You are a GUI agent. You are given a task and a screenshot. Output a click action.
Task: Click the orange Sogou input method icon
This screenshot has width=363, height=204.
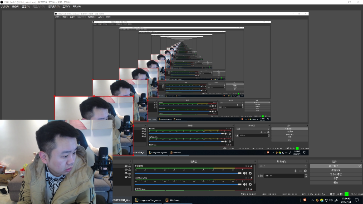[x=304, y=200]
